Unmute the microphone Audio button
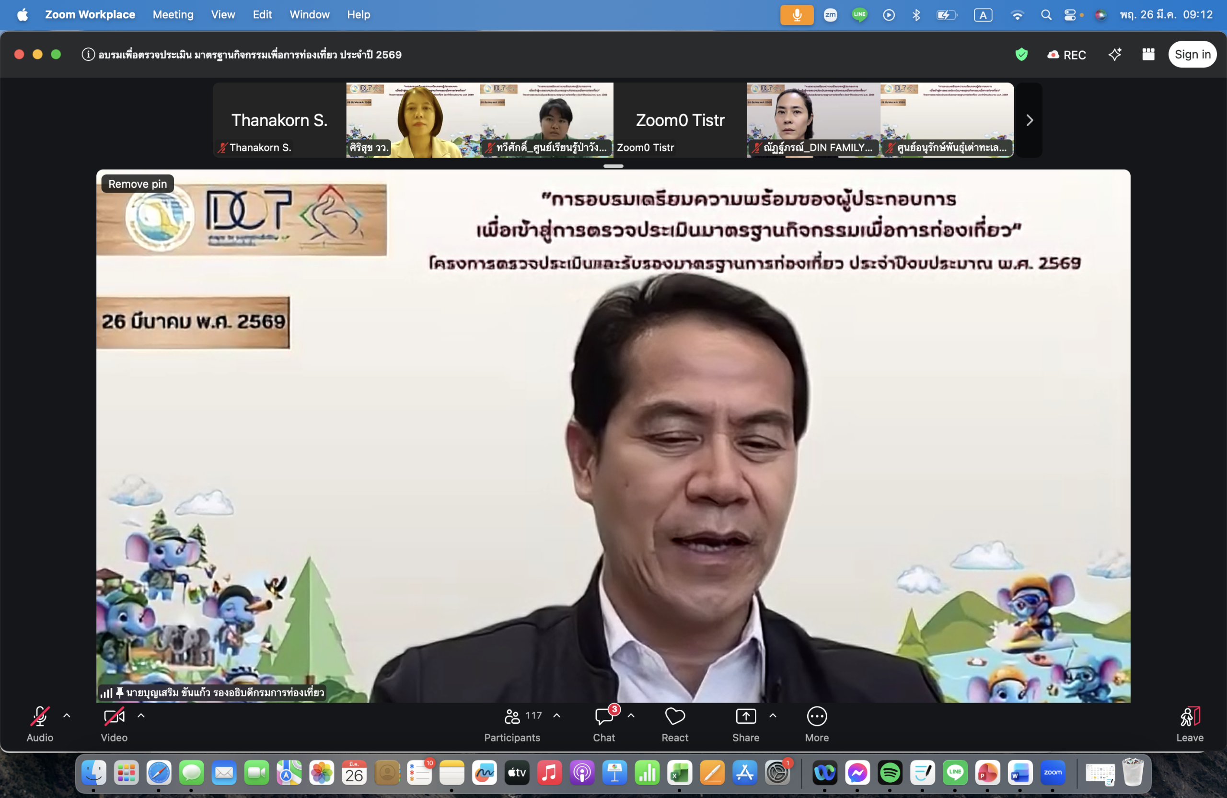This screenshot has height=798, width=1227. pyautogui.click(x=40, y=717)
